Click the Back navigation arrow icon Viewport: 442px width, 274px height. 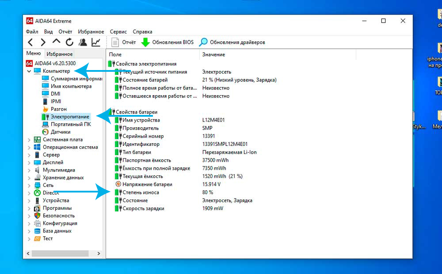coord(30,42)
